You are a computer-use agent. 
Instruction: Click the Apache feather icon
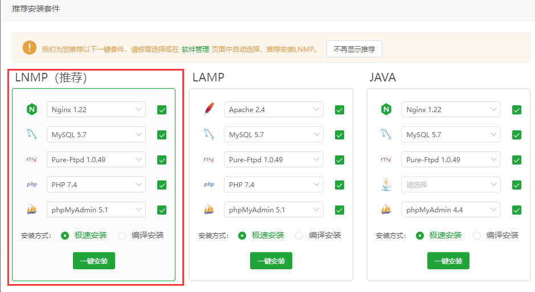209,109
